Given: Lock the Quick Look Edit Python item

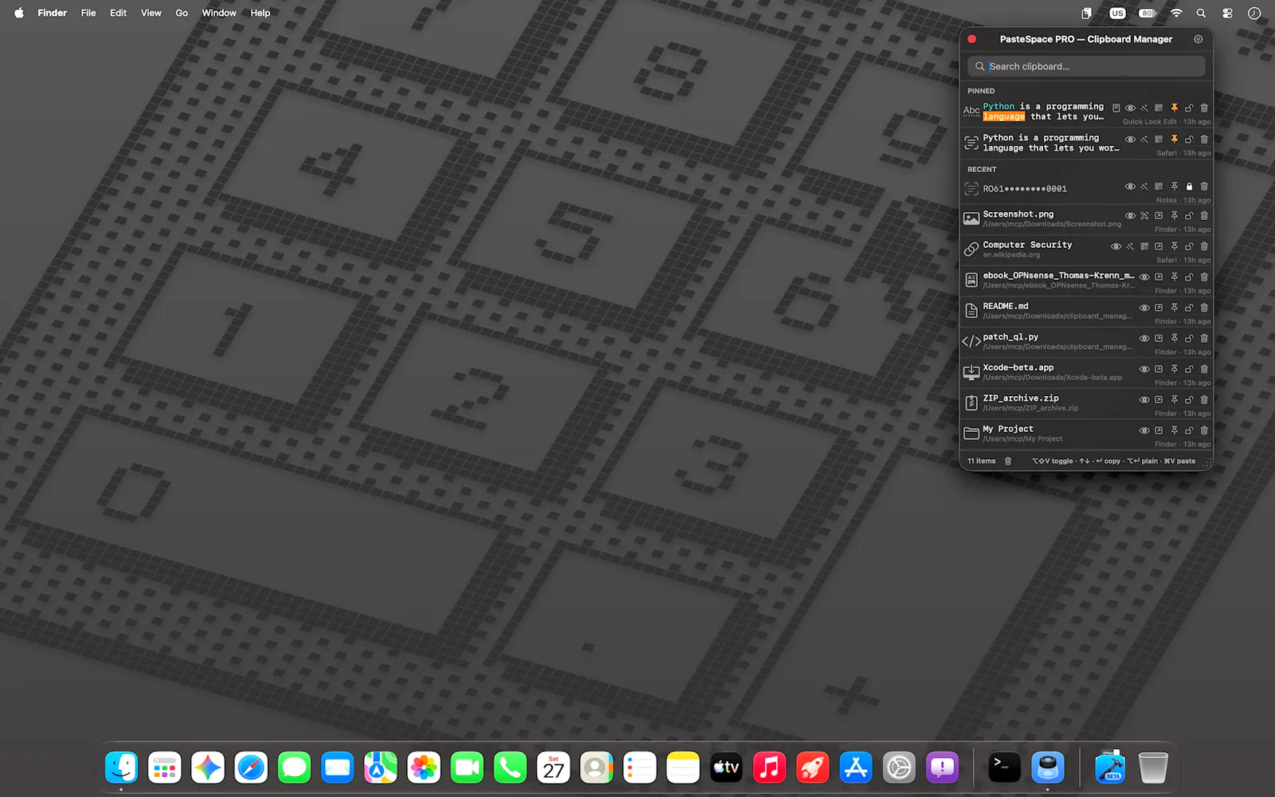Looking at the screenshot, I should point(1189,108).
